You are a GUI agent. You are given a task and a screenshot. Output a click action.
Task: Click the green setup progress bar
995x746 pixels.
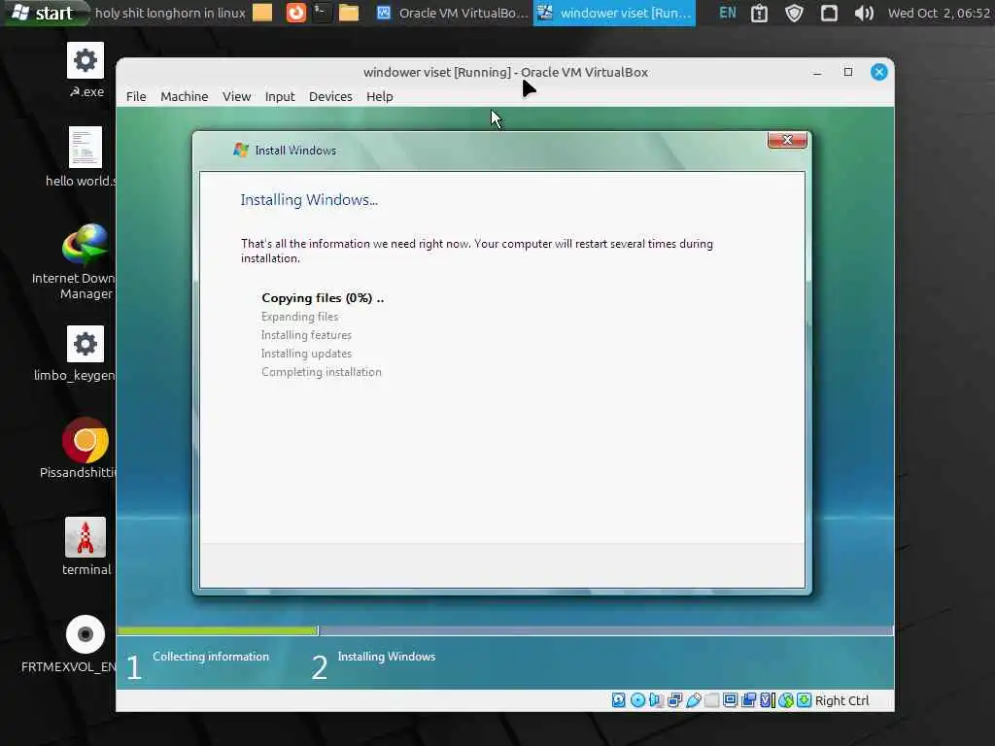[218, 630]
